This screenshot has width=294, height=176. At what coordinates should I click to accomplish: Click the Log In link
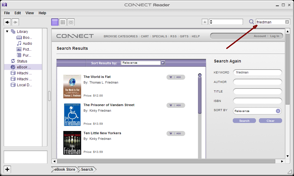[274, 36]
